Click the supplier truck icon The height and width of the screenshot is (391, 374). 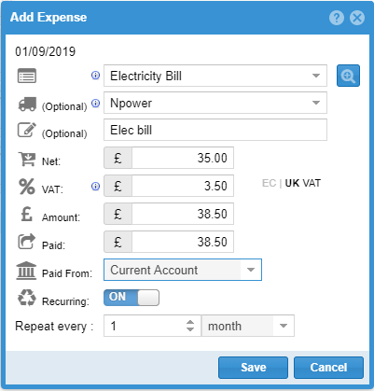(27, 105)
